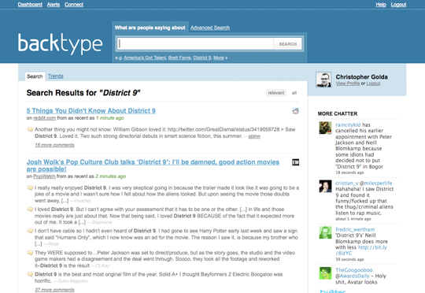Try the America's Got Talent example
Viewport: 425px width, 293px height.
point(145,57)
